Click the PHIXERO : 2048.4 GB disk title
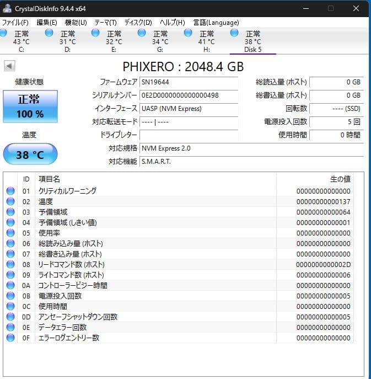This screenshot has width=371, height=379. 183,66
